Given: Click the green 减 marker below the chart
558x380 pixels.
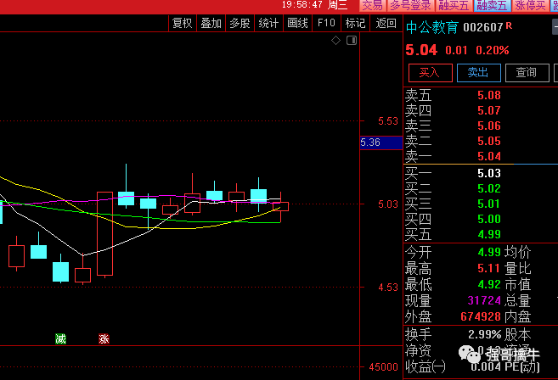Looking at the screenshot, I should [60, 338].
